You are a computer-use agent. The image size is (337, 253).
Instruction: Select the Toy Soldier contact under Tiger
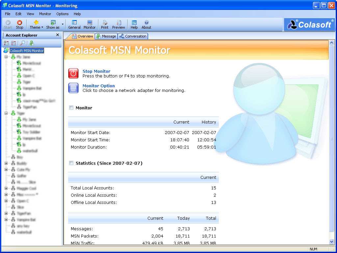(x=31, y=132)
